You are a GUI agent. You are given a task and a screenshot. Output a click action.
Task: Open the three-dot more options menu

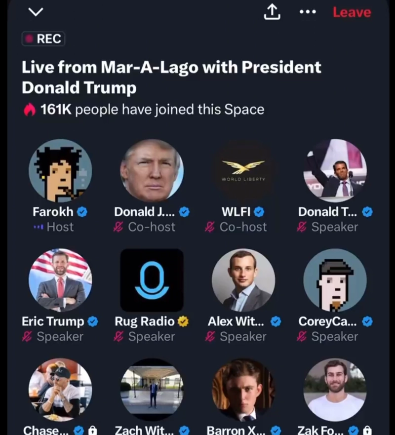[308, 12]
